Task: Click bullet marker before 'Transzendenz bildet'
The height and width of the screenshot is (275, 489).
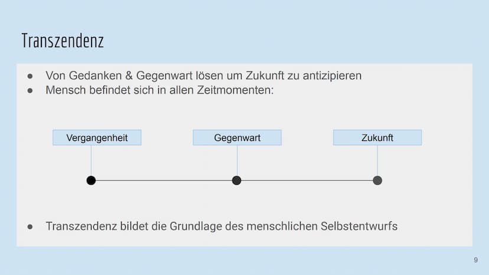Action: pyautogui.click(x=30, y=227)
